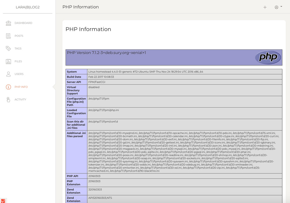Open the USERS sidebar link

click(19, 74)
